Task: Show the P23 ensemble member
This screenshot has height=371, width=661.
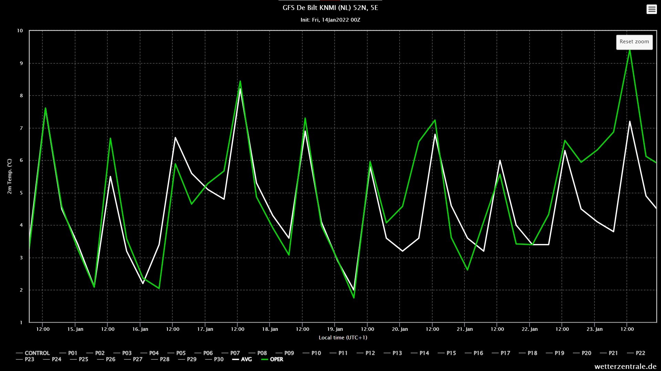Action: [29, 359]
